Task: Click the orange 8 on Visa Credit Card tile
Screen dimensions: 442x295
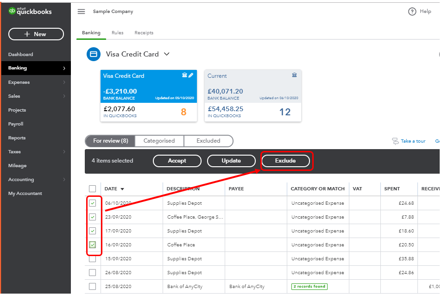Action: click(x=183, y=112)
